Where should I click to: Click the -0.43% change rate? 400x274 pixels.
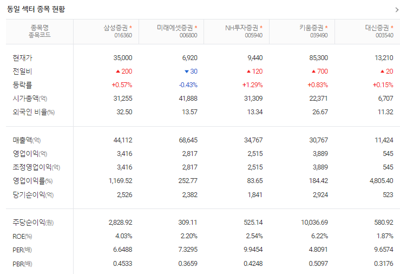188,85
